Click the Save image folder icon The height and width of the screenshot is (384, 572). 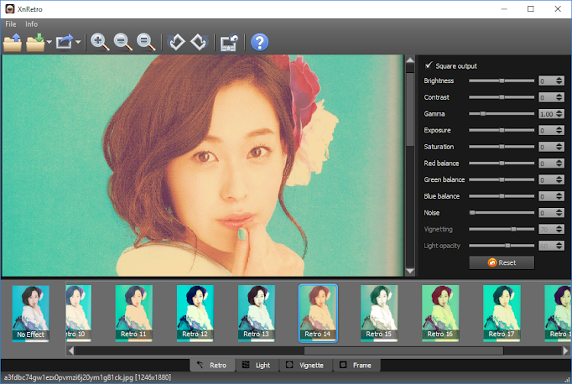34,42
